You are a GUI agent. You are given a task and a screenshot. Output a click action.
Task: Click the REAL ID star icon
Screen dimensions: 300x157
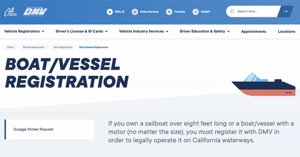point(110,12)
